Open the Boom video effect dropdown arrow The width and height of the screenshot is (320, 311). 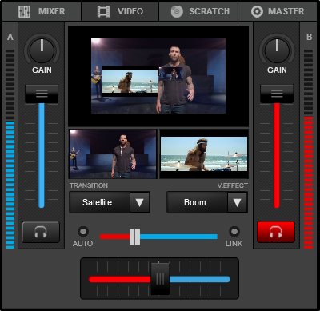(x=238, y=202)
